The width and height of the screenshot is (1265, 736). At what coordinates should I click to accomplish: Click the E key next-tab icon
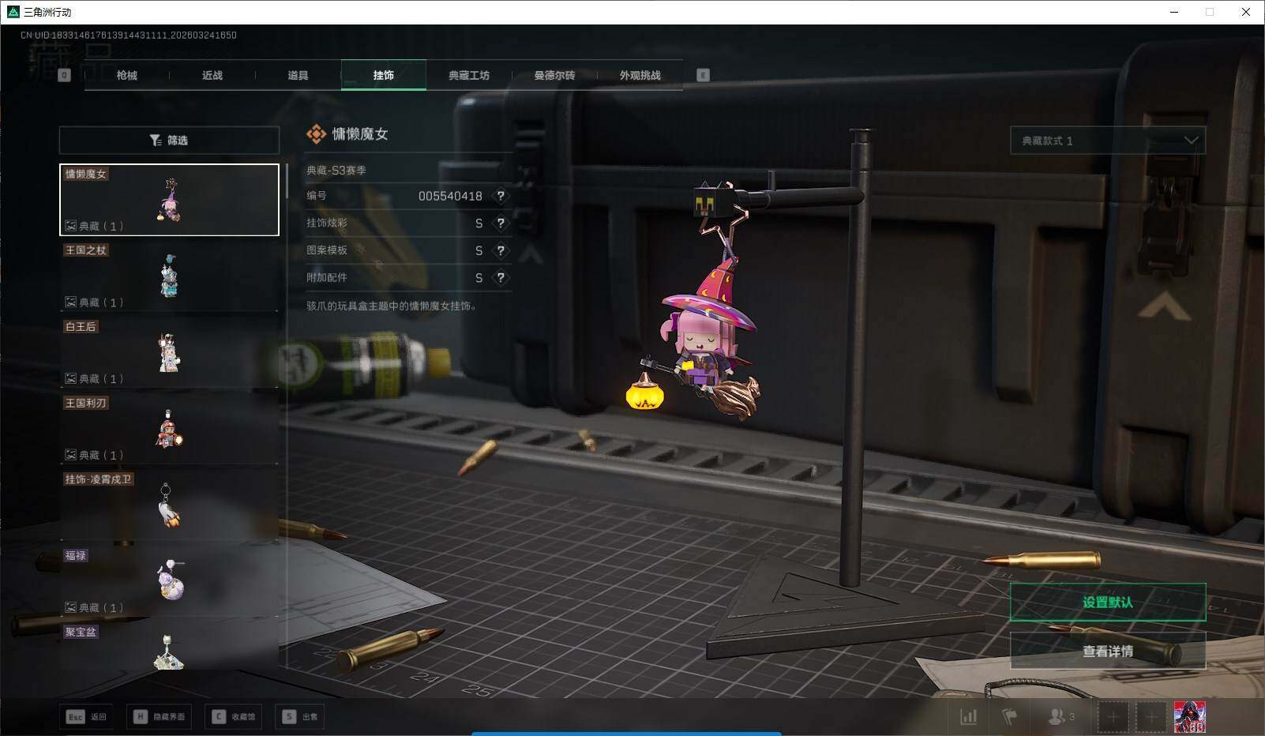[x=703, y=75]
